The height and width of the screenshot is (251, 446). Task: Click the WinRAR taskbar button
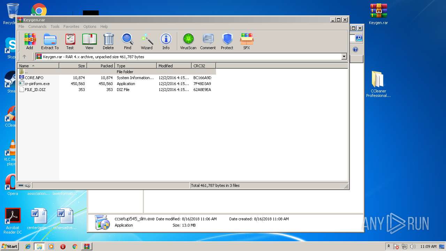[86, 246]
